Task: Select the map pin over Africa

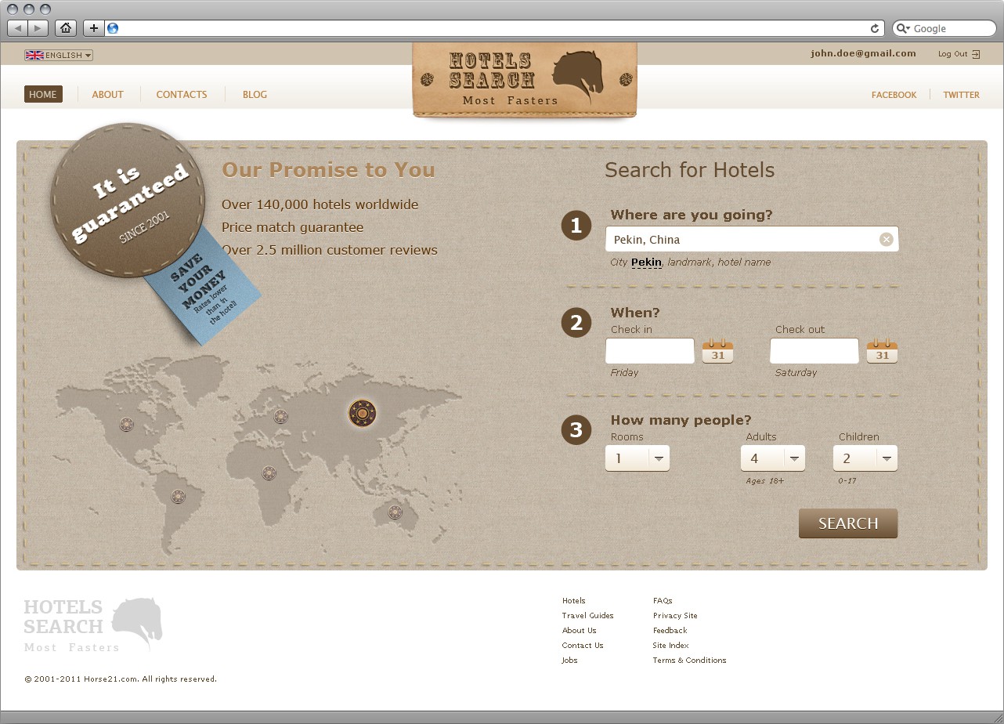Action: pos(269,473)
